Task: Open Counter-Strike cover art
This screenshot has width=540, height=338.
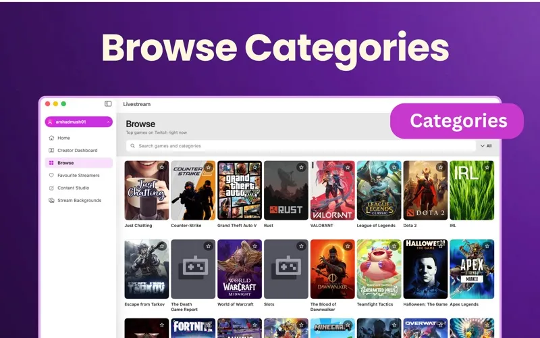Action: [193, 191]
